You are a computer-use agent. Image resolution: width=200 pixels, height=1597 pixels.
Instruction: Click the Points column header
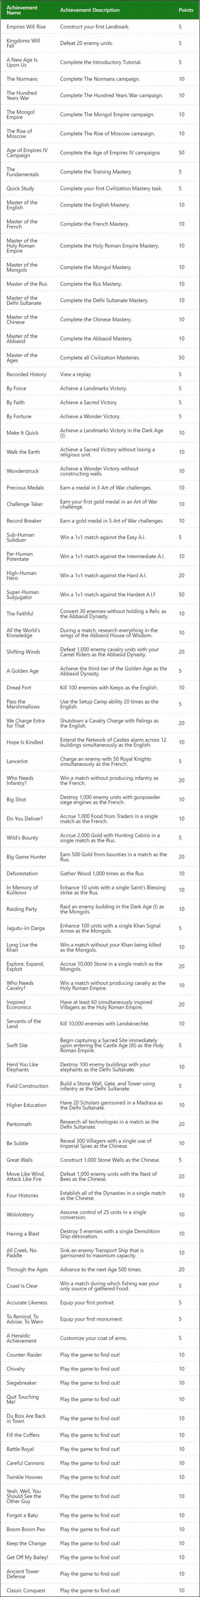point(186,10)
